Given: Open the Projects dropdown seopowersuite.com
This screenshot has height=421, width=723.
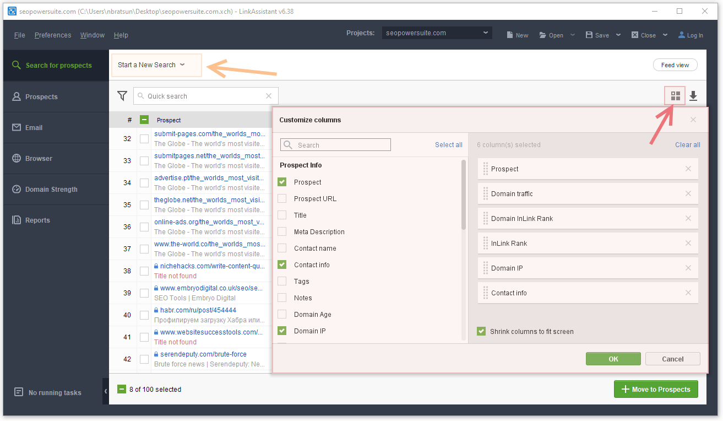Looking at the screenshot, I should [x=437, y=33].
